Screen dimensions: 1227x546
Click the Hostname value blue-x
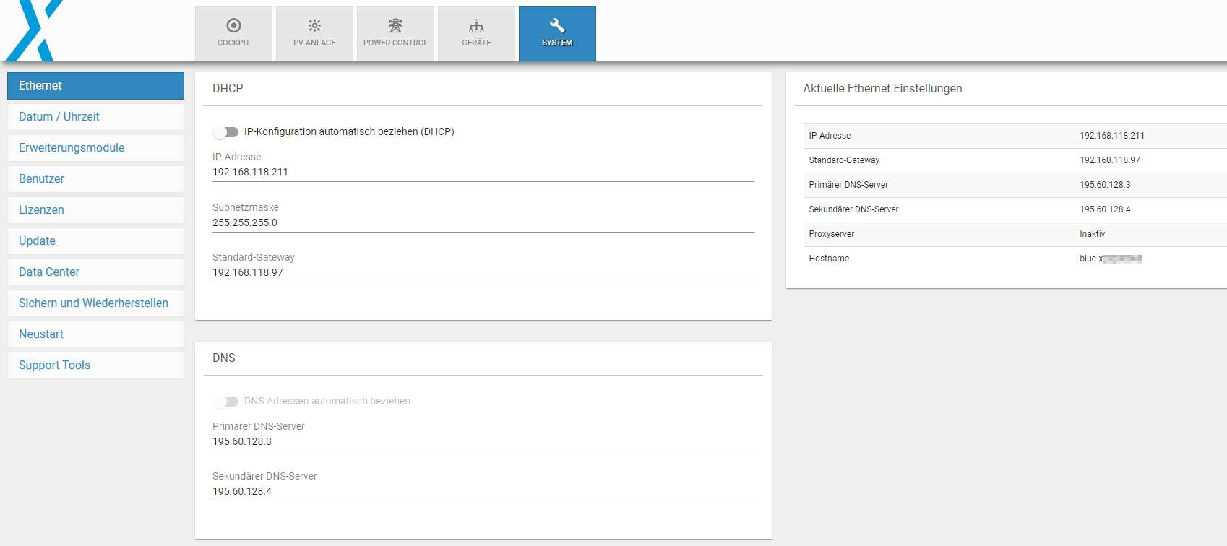click(x=1111, y=259)
